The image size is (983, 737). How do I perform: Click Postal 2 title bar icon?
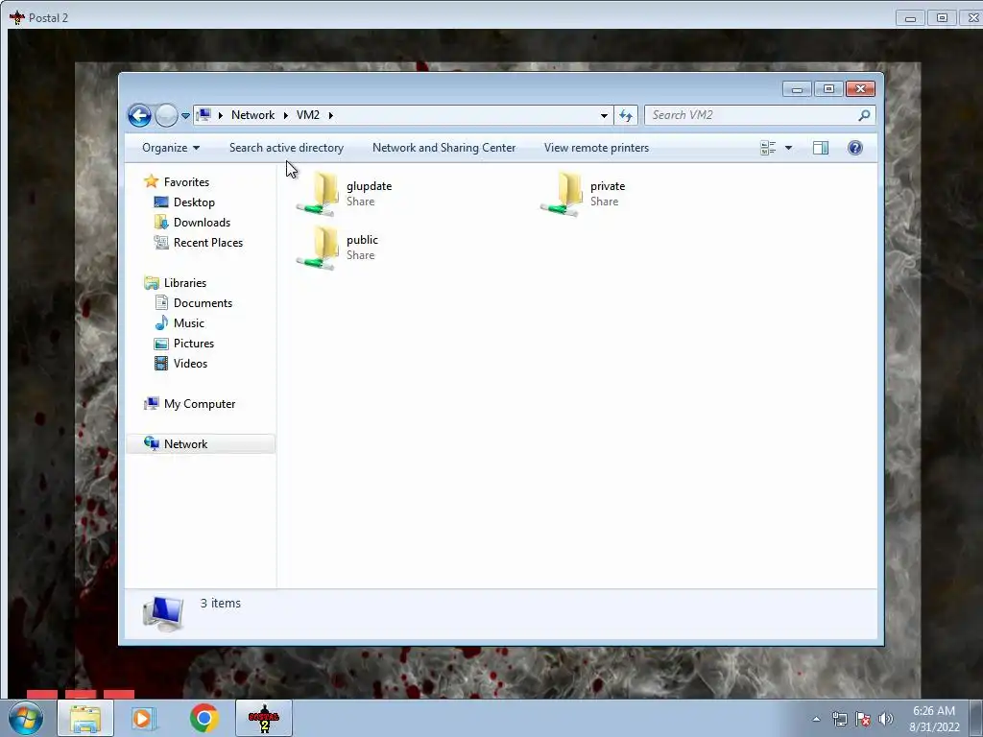pos(17,17)
